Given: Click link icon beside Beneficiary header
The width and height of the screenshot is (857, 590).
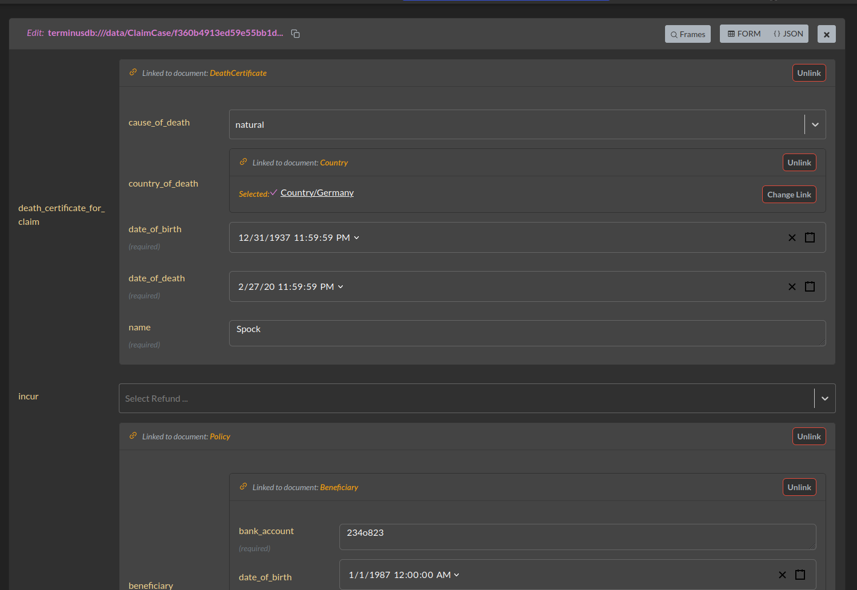Looking at the screenshot, I should click(x=243, y=487).
